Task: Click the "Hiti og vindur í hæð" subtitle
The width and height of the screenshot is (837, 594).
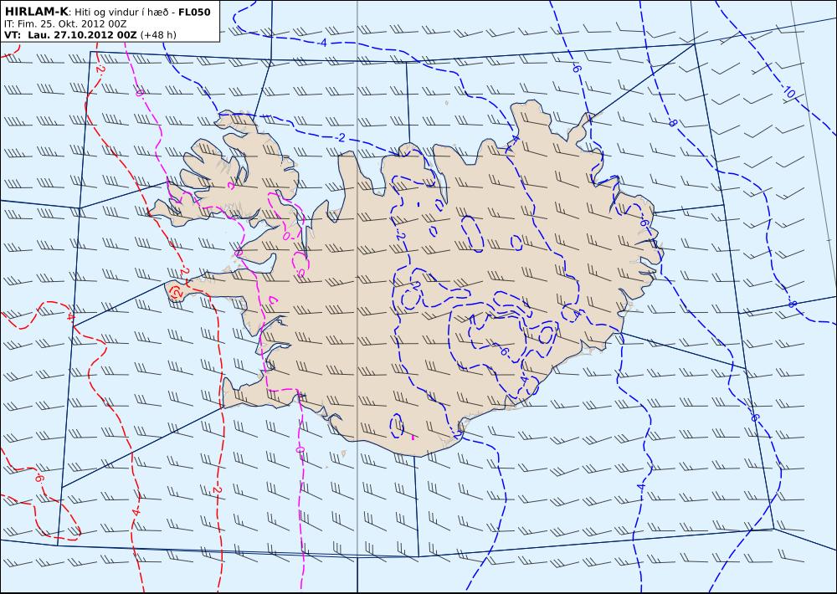Action: 123,13
